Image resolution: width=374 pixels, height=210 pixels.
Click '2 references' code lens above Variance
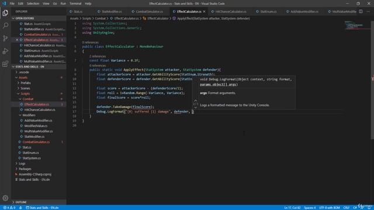[98, 56]
